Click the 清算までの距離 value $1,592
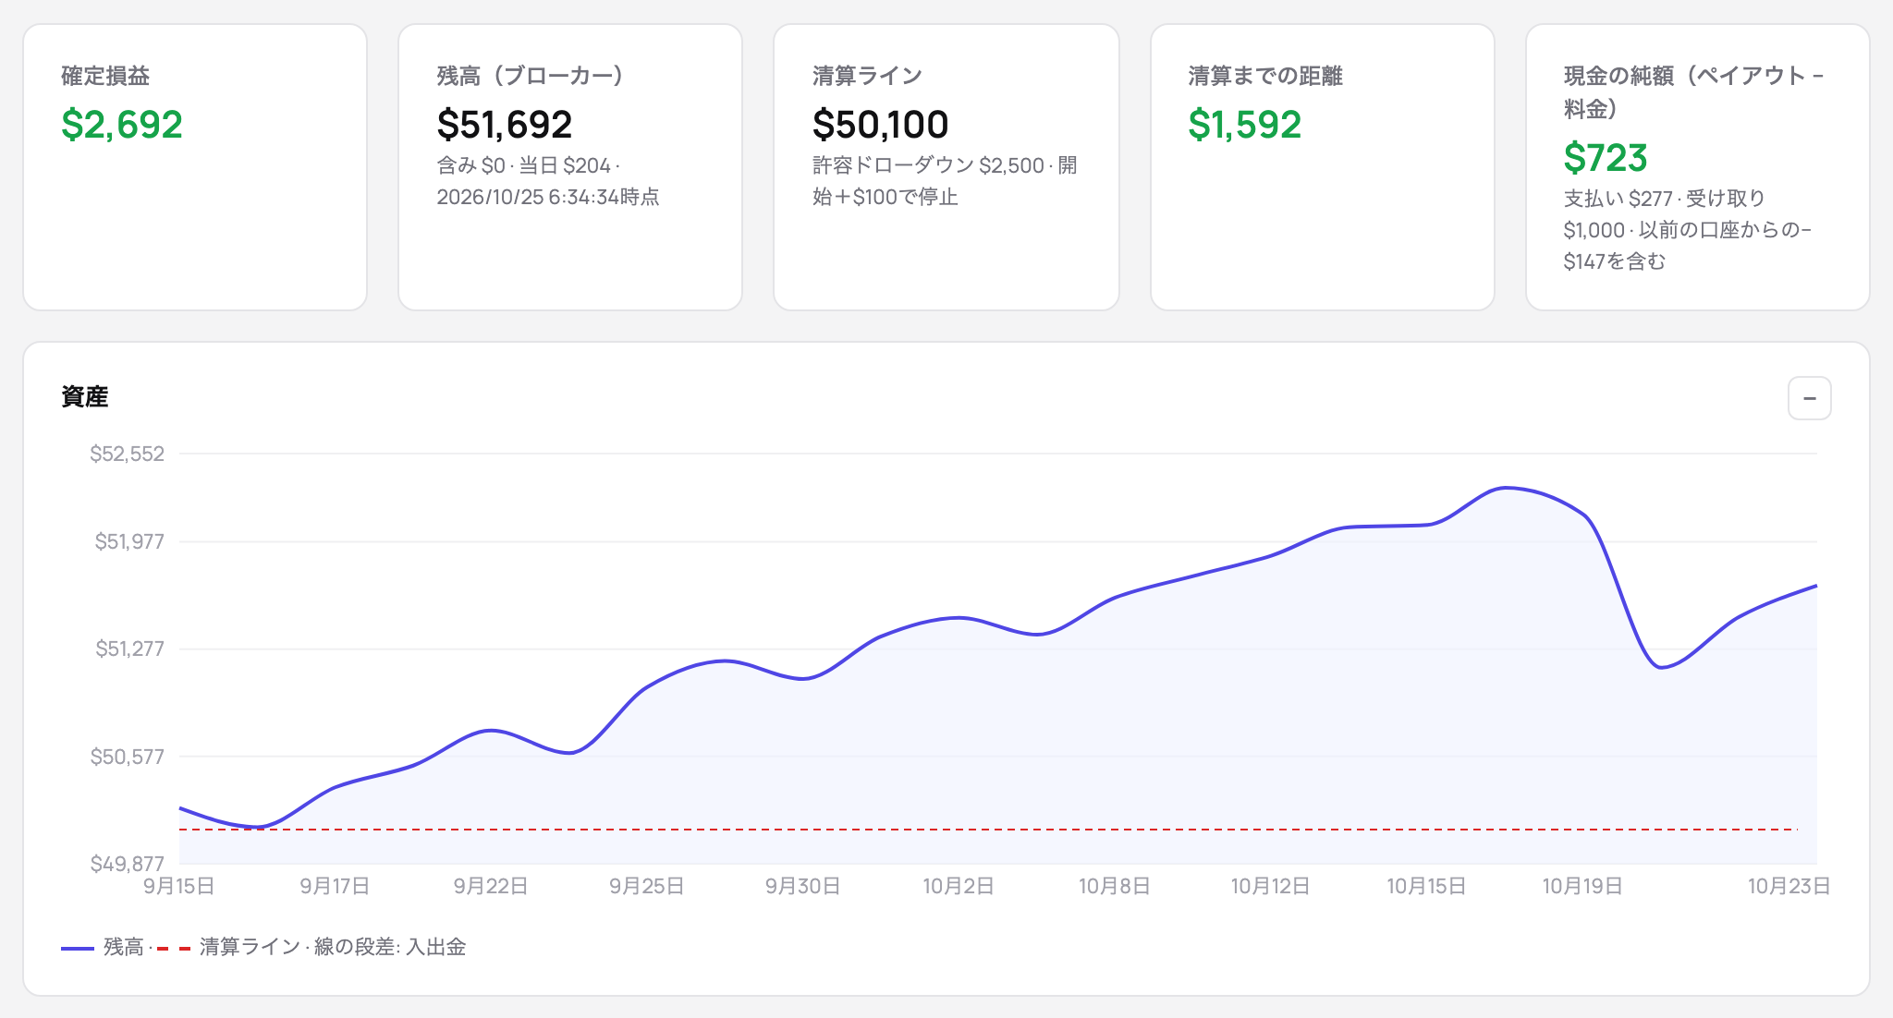 pyautogui.click(x=1244, y=125)
